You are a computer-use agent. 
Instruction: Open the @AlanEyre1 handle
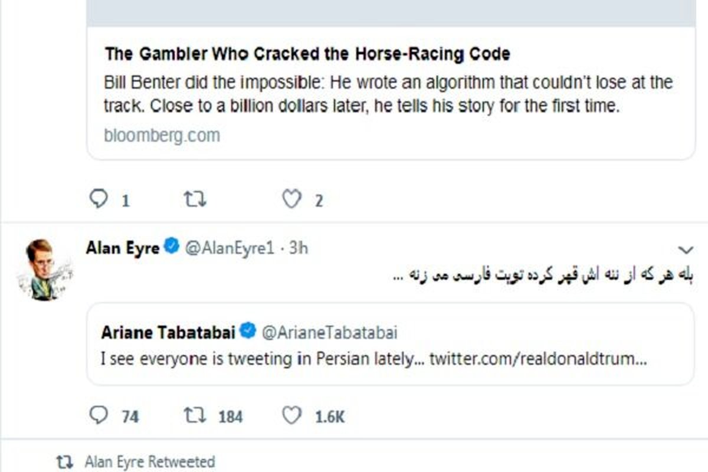(x=230, y=248)
